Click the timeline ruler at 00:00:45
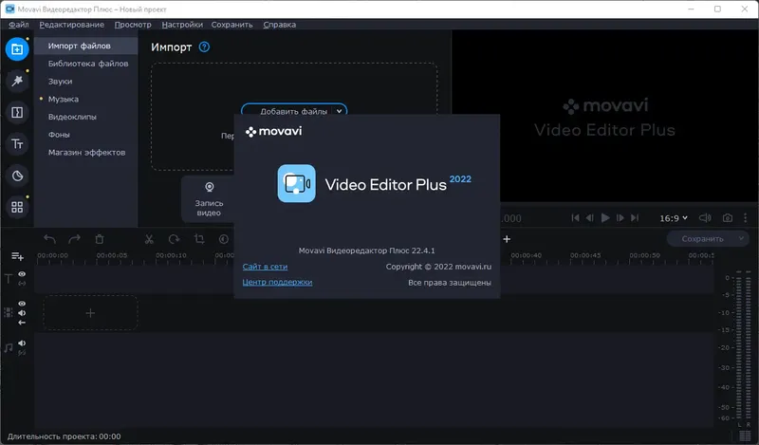This screenshot has width=759, height=445. pyautogui.click(x=585, y=255)
